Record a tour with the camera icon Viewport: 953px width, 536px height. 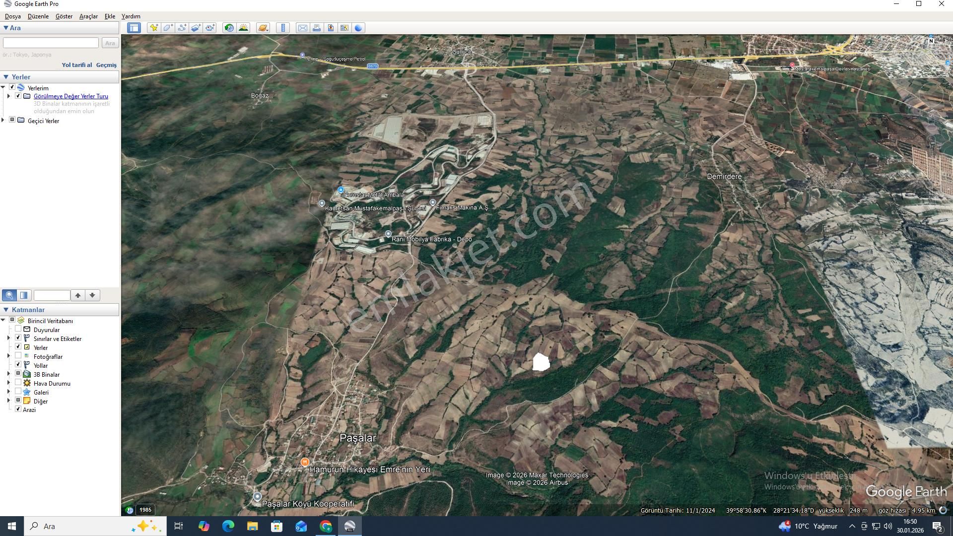click(210, 28)
